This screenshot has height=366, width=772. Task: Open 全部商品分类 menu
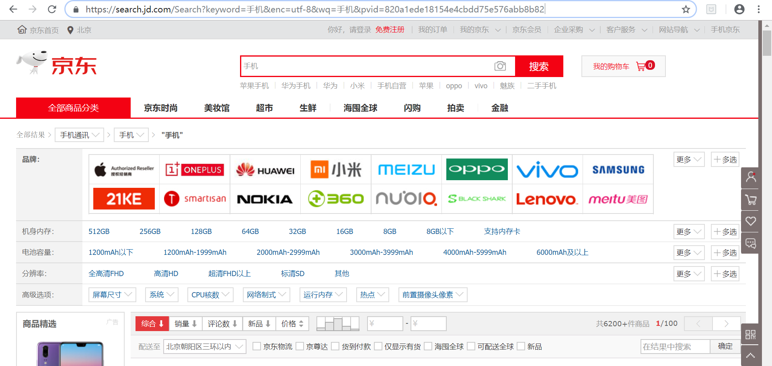pyautogui.click(x=73, y=108)
